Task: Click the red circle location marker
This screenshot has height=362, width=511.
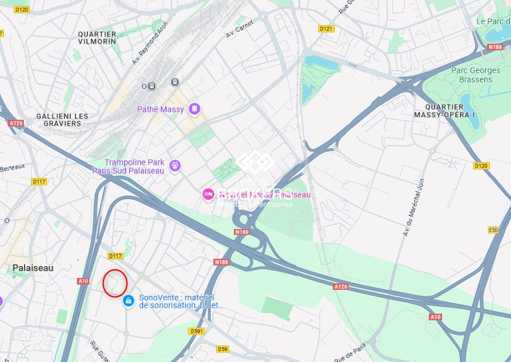Action: tap(115, 283)
